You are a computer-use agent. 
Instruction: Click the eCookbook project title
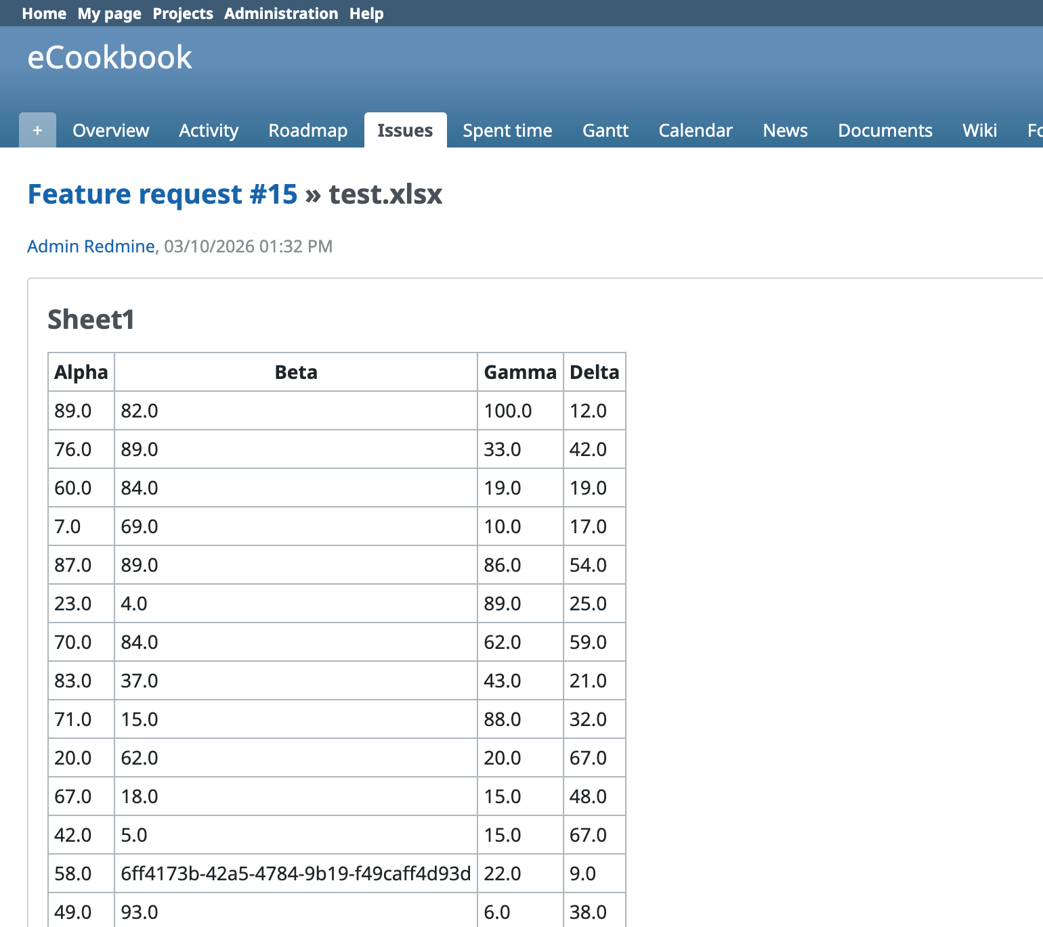[110, 58]
